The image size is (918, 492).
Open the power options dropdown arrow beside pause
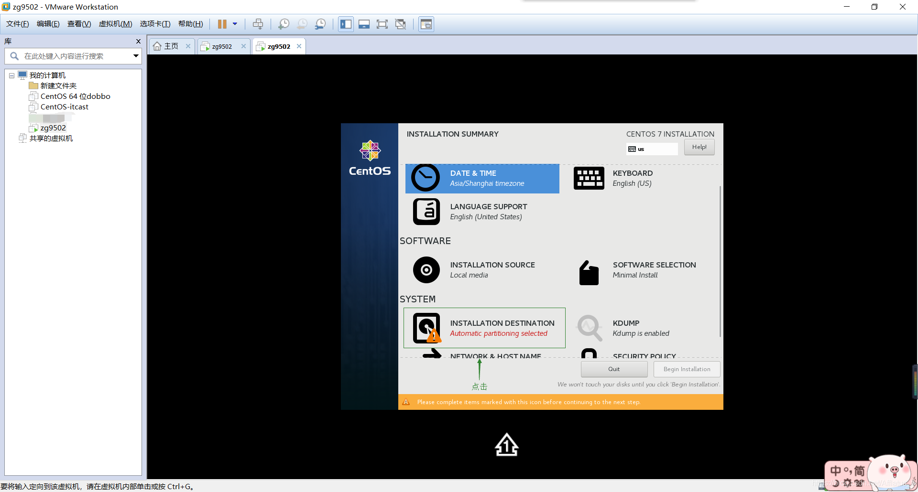(x=235, y=24)
